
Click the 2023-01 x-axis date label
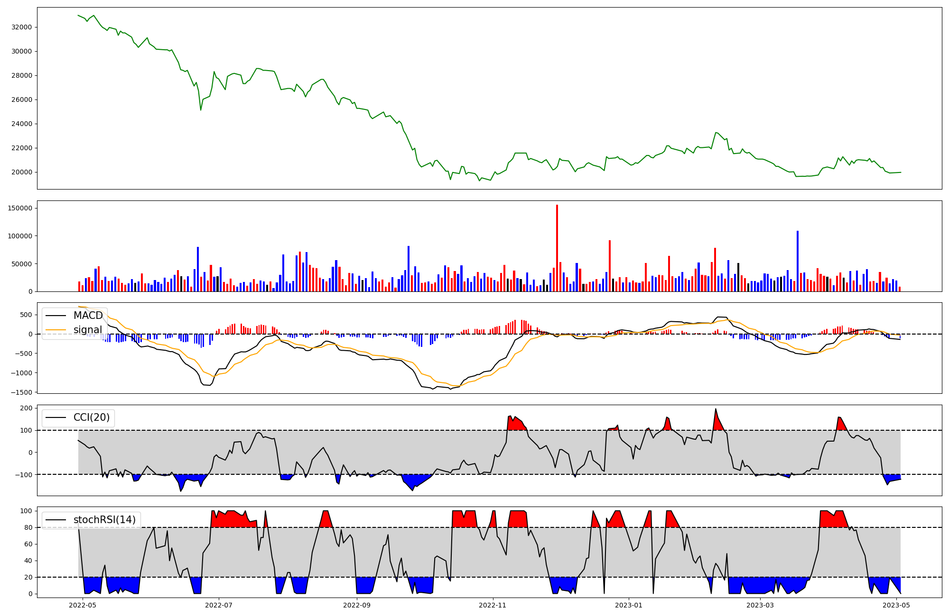[629, 605]
